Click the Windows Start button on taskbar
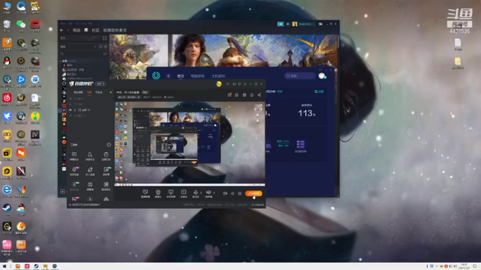 point(4,266)
